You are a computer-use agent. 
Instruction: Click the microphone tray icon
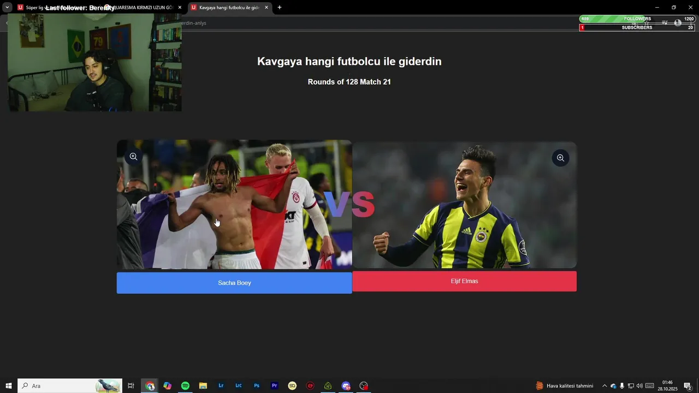point(622,386)
